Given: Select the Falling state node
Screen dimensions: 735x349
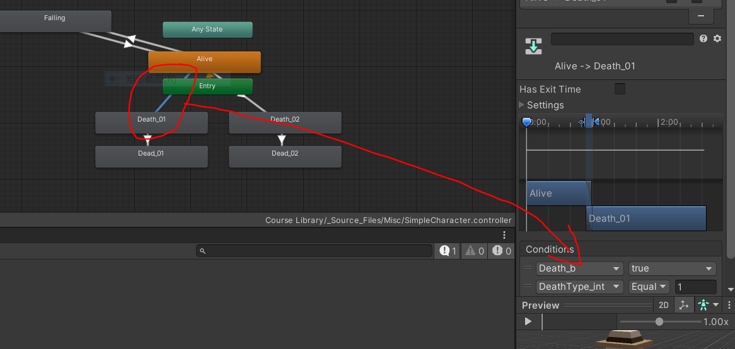Looking at the screenshot, I should (55, 21).
